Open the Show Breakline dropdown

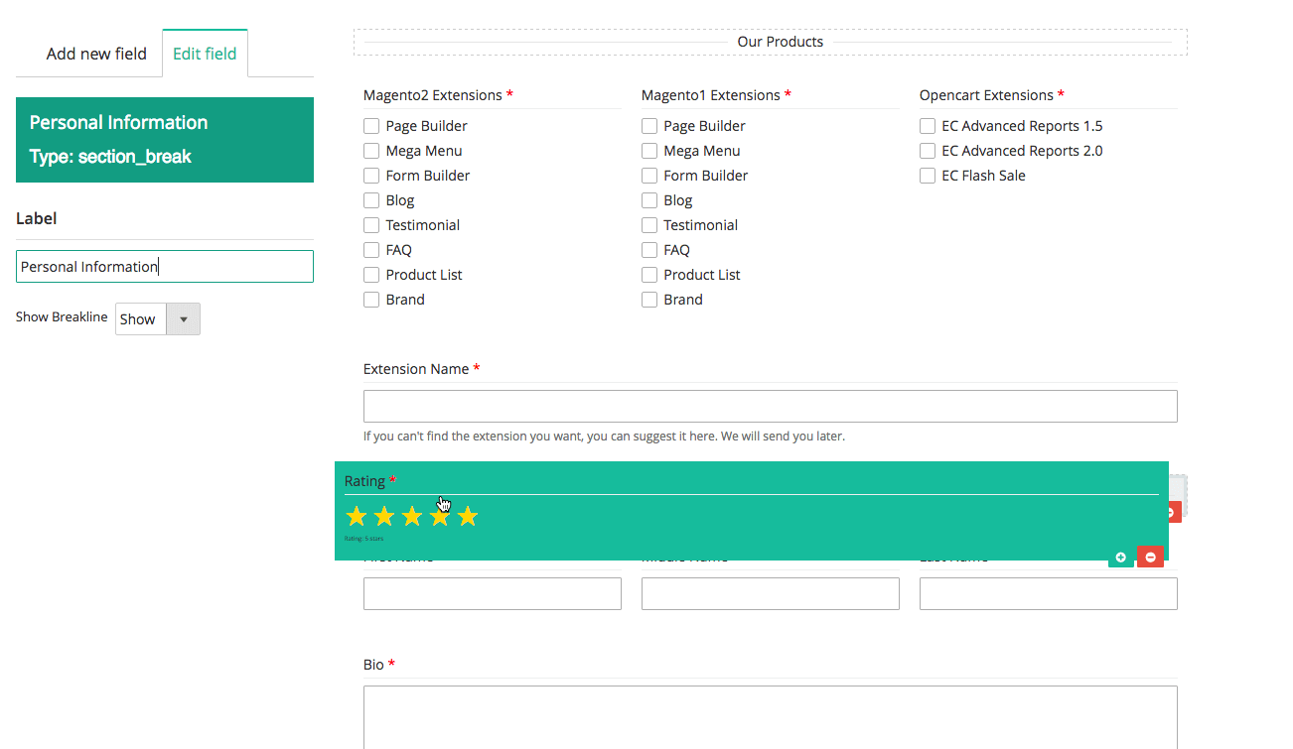158,318
